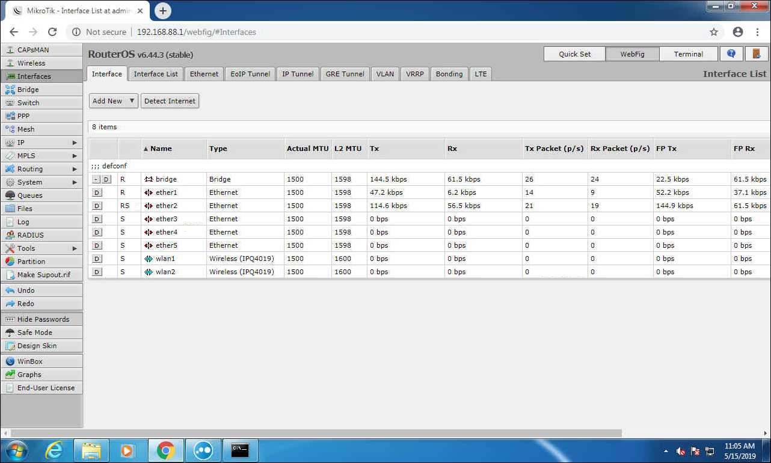The width and height of the screenshot is (771, 463).
Task: Disable the wlan1 interface with D button
Action: 97,259
